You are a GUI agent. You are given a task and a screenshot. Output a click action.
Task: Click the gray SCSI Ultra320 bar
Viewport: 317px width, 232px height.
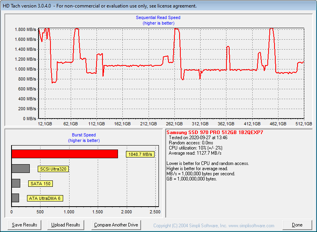pyautogui.click(x=21, y=169)
